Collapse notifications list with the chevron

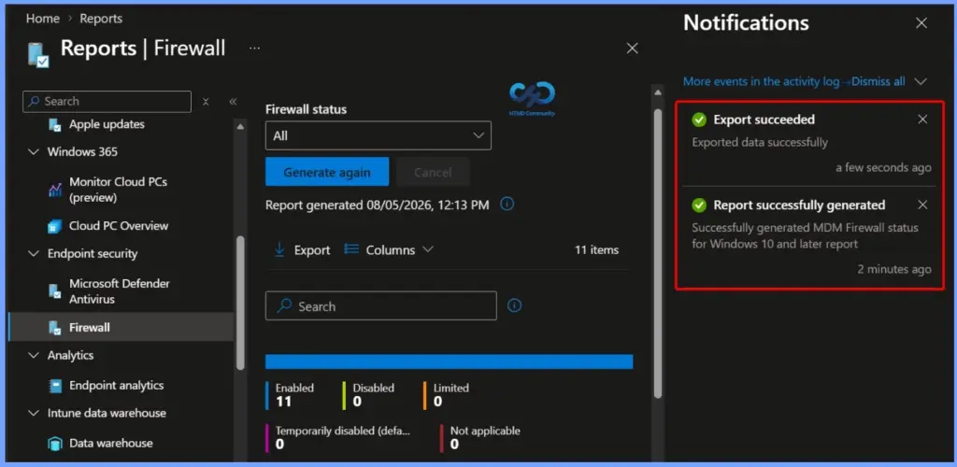pyautogui.click(x=921, y=81)
